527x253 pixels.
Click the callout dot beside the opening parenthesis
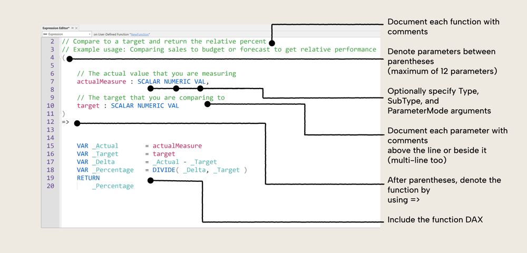70,59
